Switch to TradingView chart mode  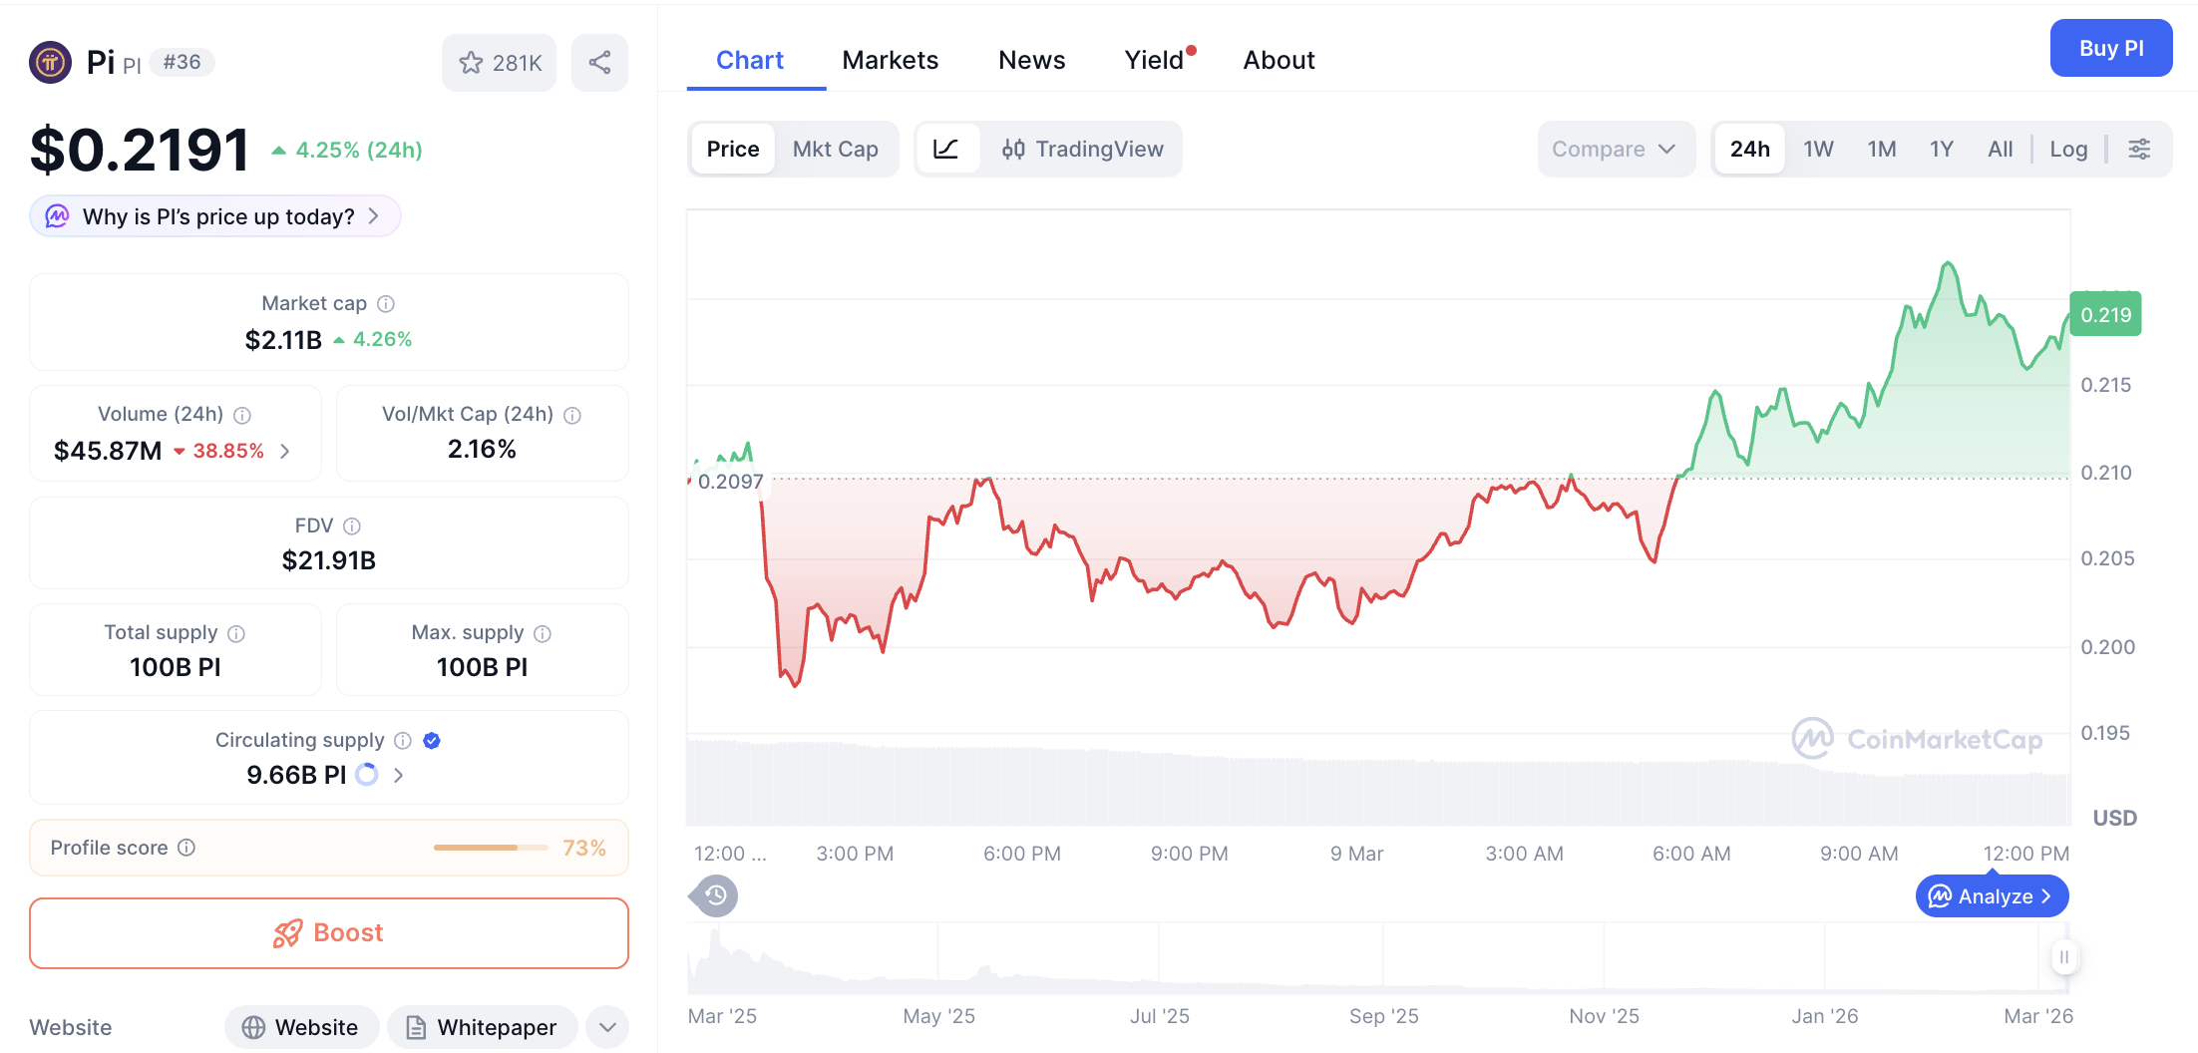coord(1086,149)
